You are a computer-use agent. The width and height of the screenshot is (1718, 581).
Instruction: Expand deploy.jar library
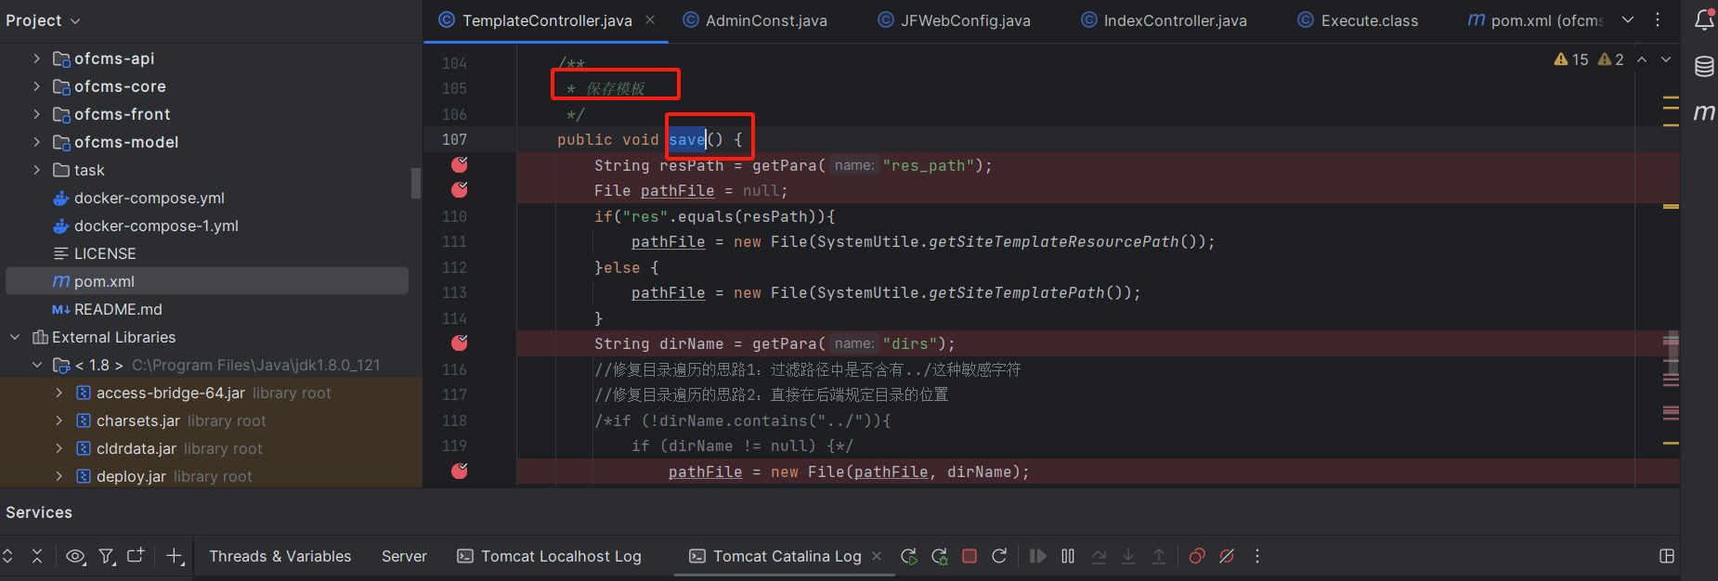click(x=59, y=476)
